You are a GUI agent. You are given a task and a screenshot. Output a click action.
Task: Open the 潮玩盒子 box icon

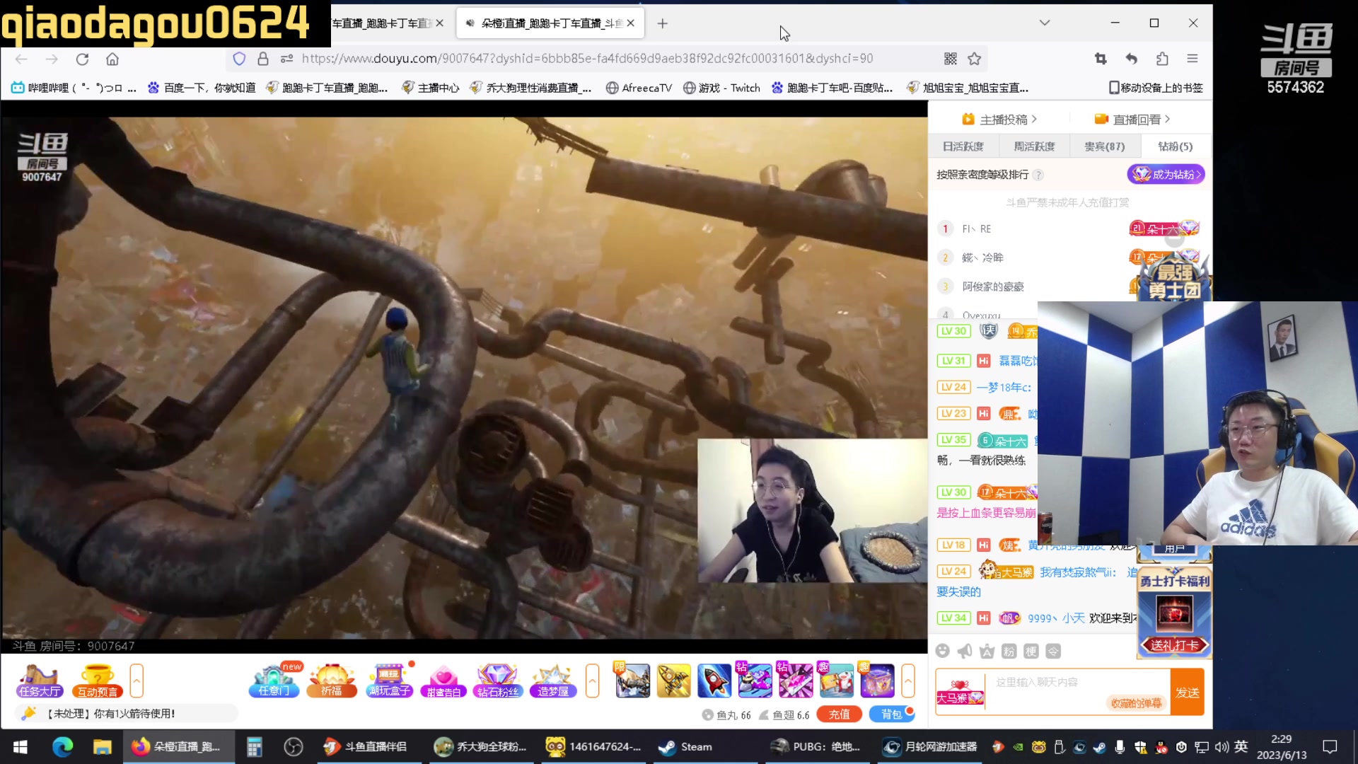pos(389,681)
